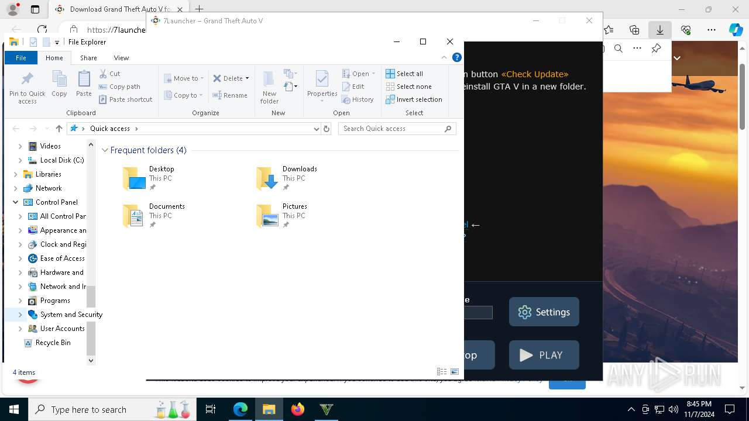Select Recycle Bin in navigation pane

pos(53,343)
